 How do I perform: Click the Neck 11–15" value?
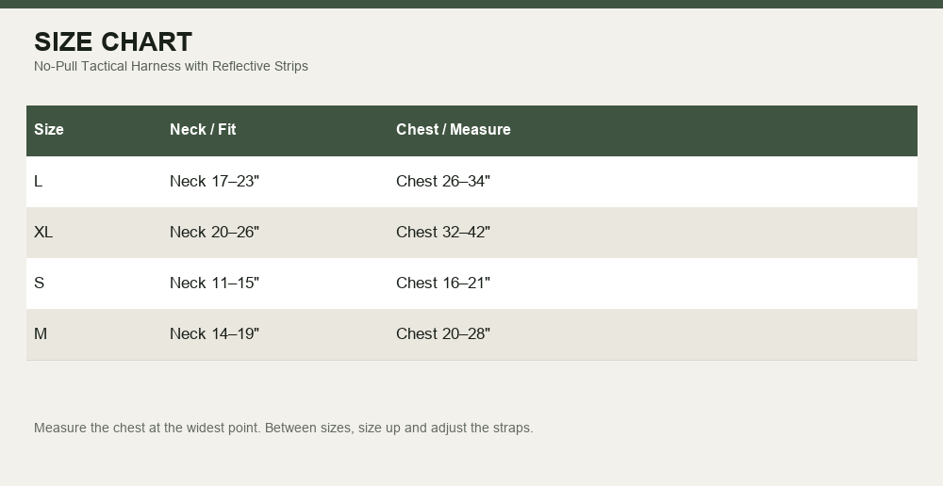(x=214, y=283)
